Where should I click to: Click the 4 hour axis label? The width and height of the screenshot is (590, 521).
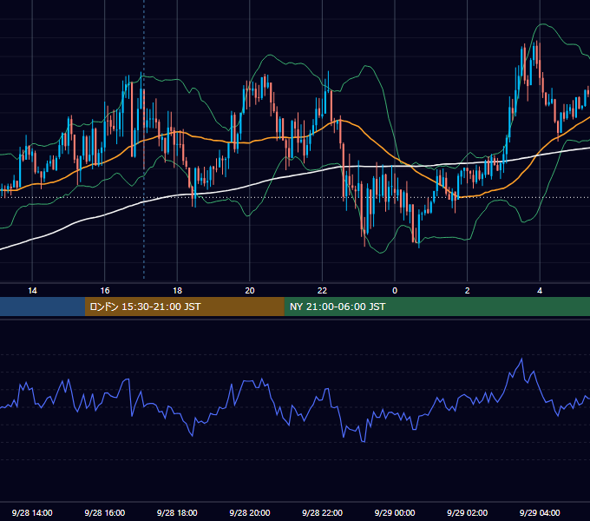click(x=540, y=291)
